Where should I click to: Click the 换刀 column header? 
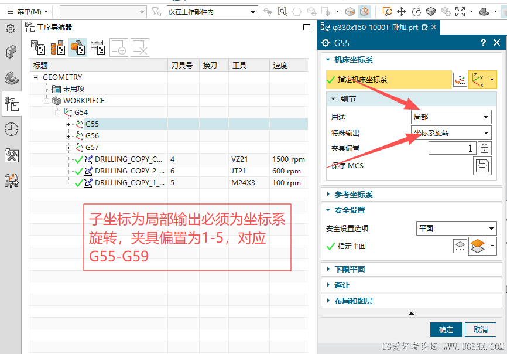(x=214, y=66)
